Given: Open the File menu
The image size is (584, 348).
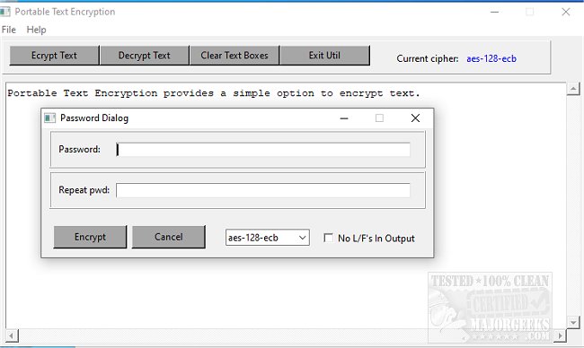Looking at the screenshot, I should [9, 30].
